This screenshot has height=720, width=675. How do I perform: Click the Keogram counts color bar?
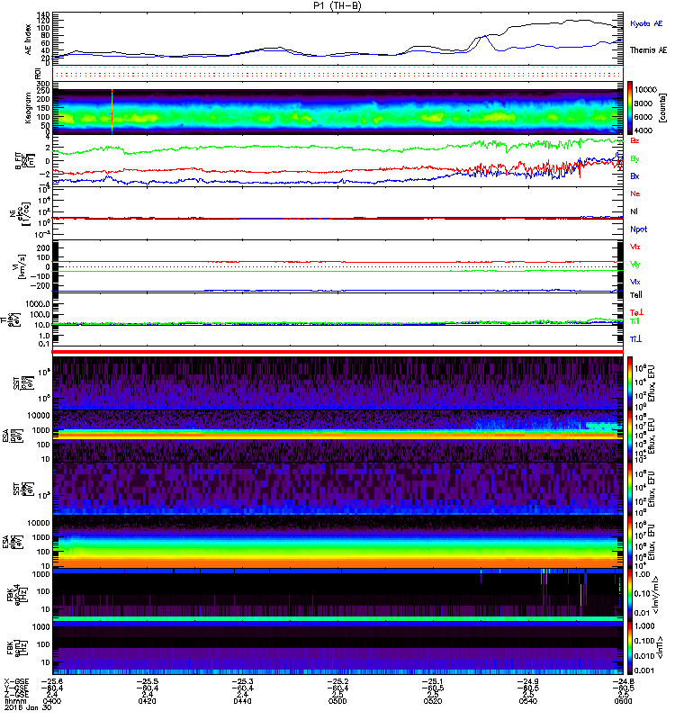[630, 108]
